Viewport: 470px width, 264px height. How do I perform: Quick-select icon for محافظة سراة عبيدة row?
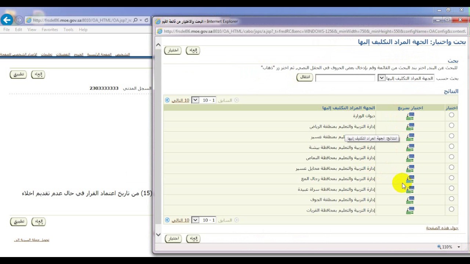coord(410,190)
